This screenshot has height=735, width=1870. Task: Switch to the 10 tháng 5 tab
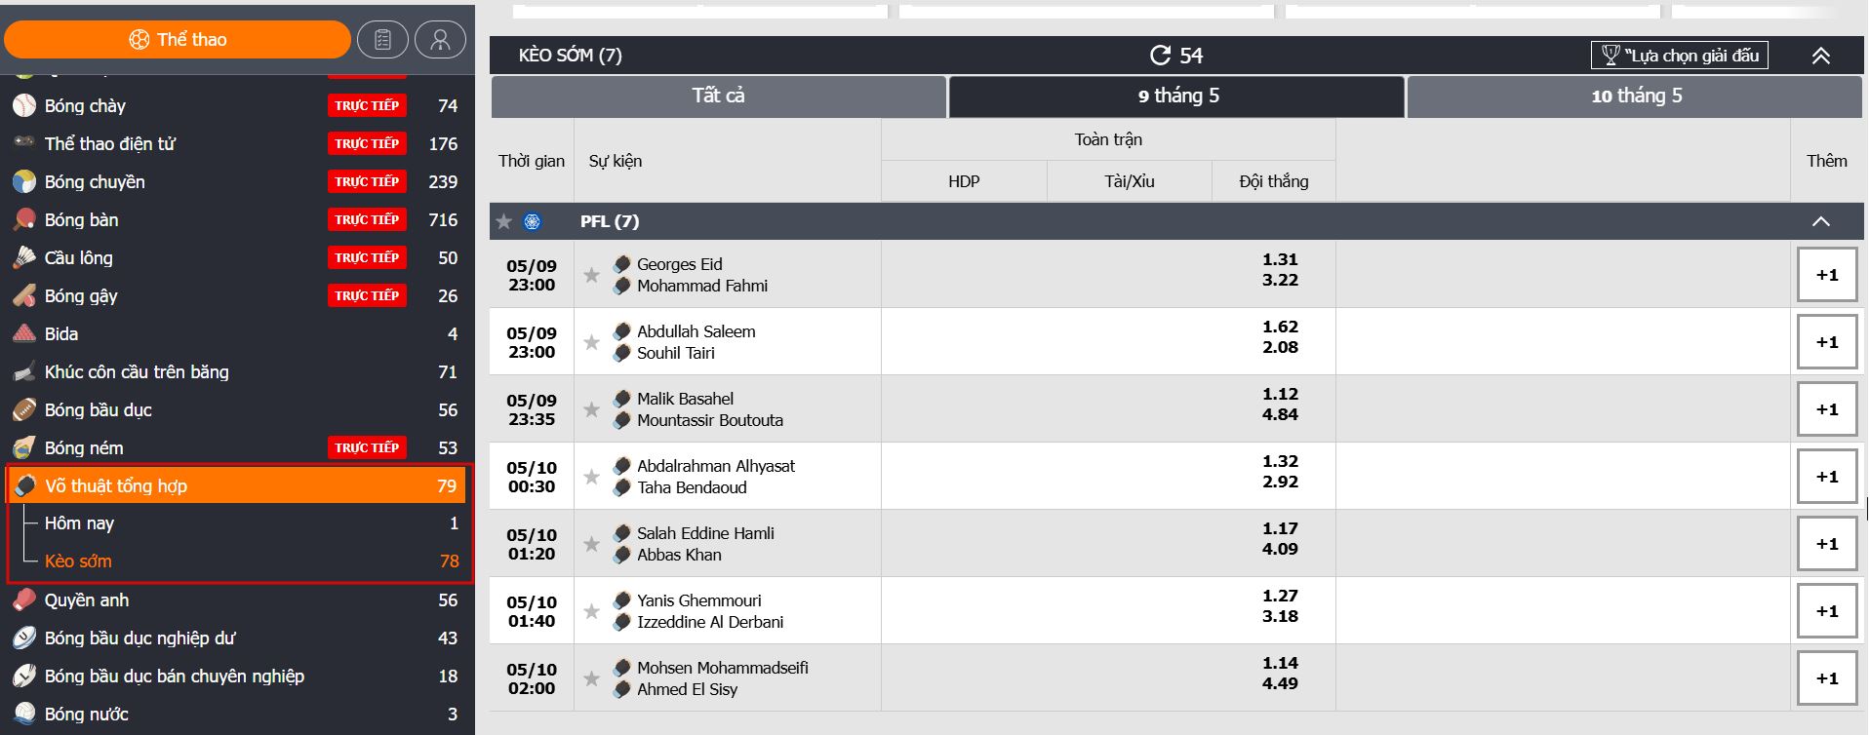pos(1635,96)
